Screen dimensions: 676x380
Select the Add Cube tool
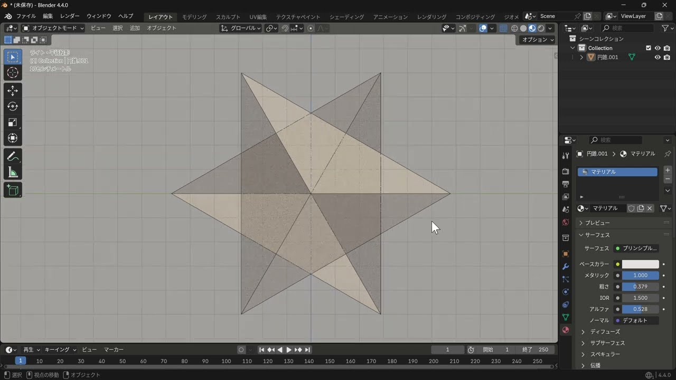coord(13,190)
